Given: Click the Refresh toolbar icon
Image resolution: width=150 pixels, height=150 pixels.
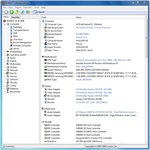Looking at the screenshot, I should point(22,12).
